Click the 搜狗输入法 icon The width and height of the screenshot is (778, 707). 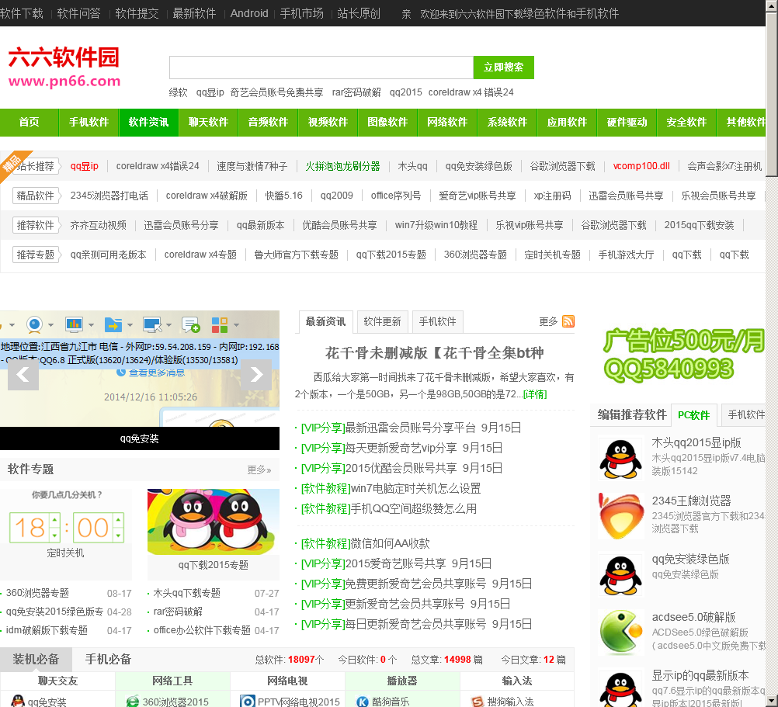[x=478, y=701]
